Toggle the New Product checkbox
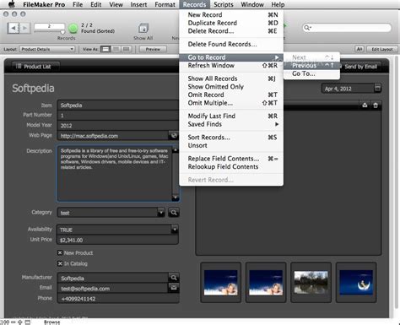 click(x=60, y=252)
